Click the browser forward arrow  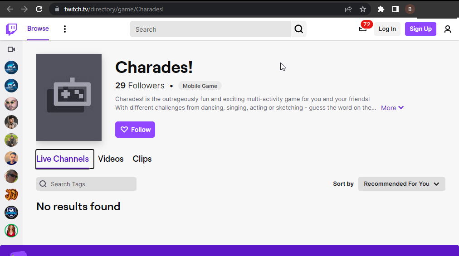(x=24, y=9)
